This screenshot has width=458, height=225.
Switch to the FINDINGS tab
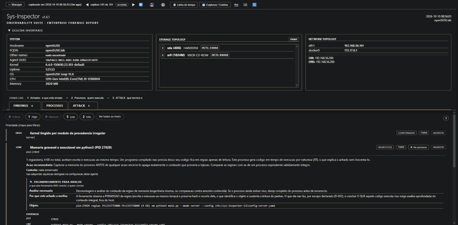pyautogui.click(x=25, y=106)
